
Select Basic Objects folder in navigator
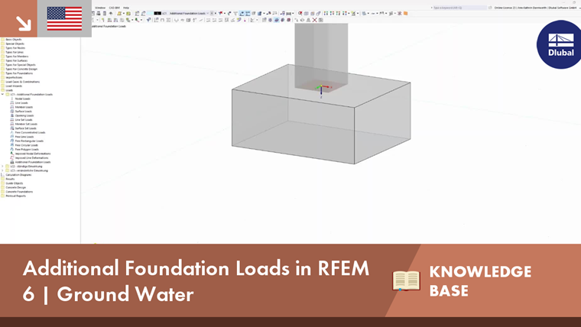(x=13, y=39)
